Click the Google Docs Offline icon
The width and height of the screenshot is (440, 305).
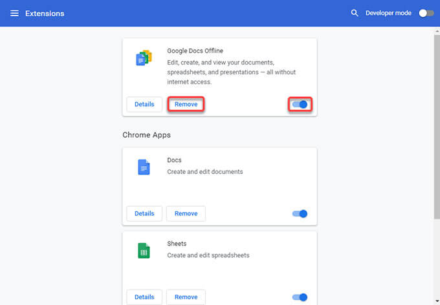[144, 58]
